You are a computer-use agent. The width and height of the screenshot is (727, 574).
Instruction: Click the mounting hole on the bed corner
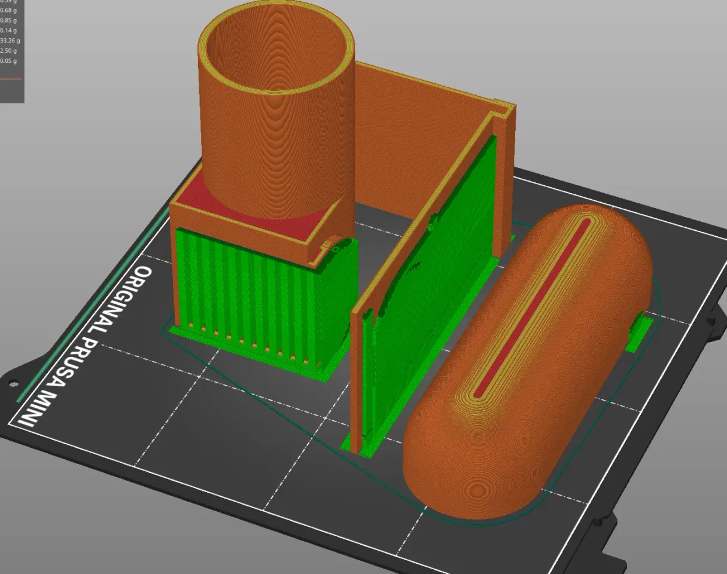[13, 381]
